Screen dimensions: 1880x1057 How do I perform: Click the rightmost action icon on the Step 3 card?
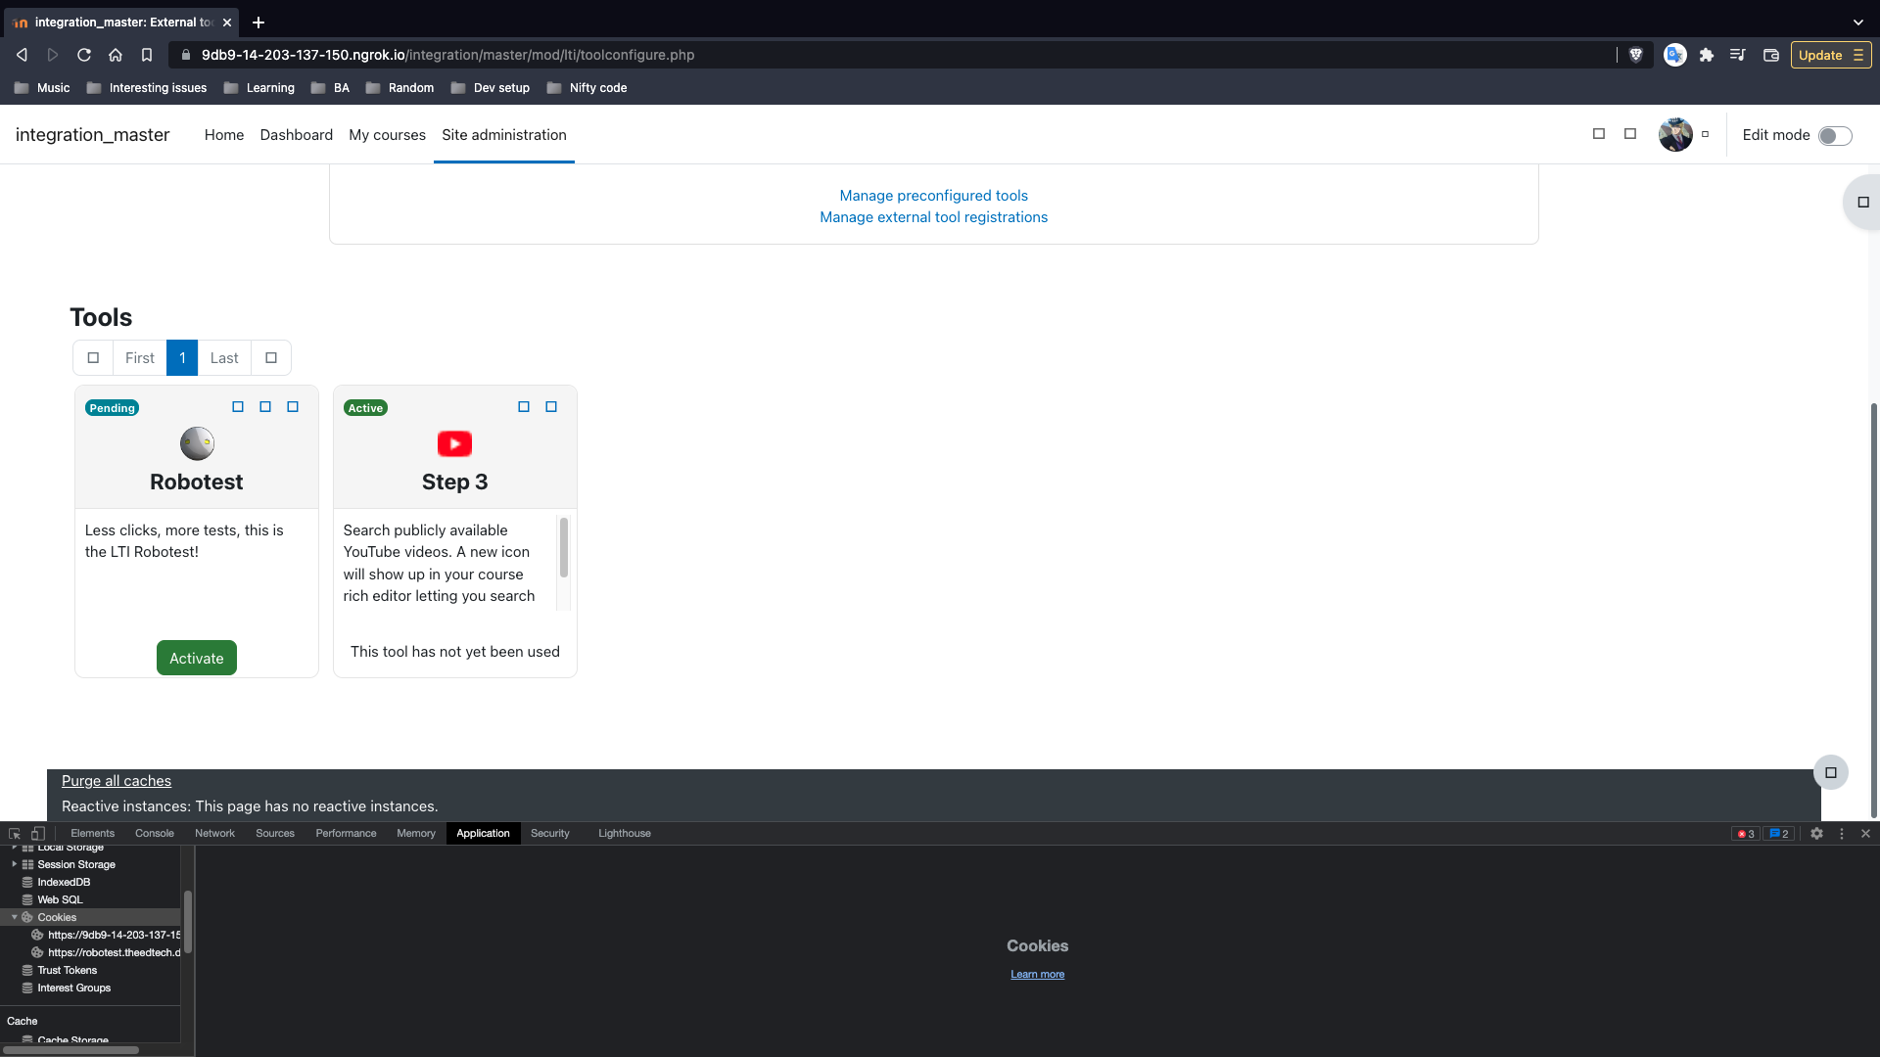coord(551,407)
